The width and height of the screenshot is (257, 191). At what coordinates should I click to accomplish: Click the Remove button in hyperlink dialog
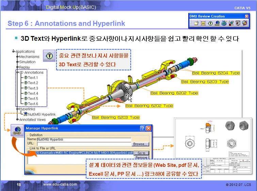coord(141,158)
